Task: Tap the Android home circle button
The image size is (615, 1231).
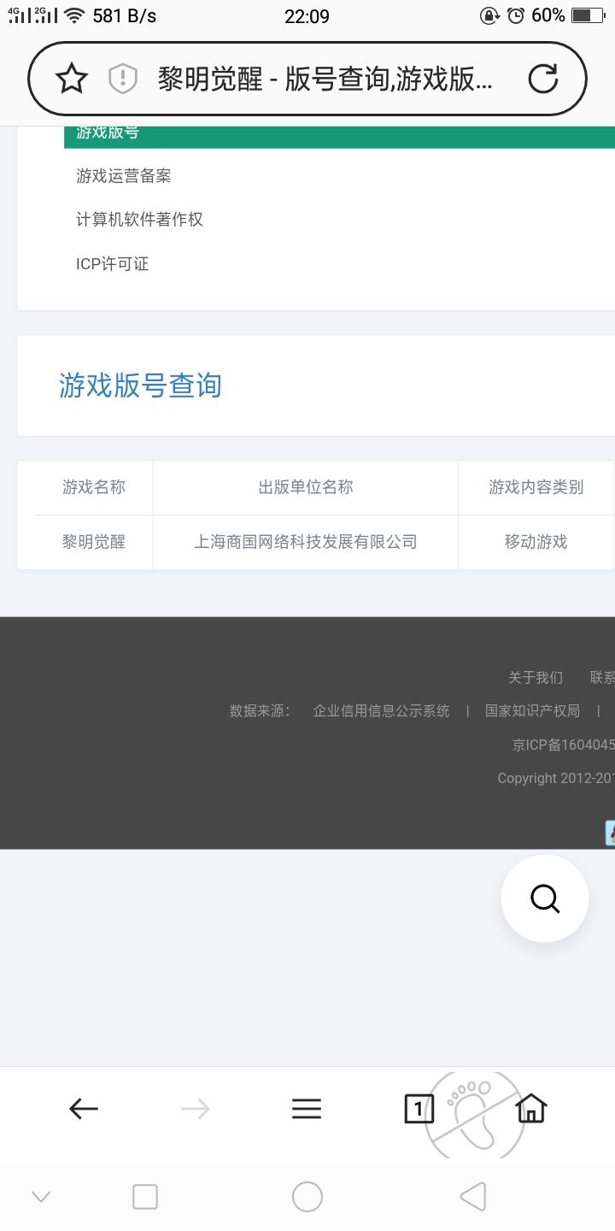Action: pyautogui.click(x=307, y=1197)
